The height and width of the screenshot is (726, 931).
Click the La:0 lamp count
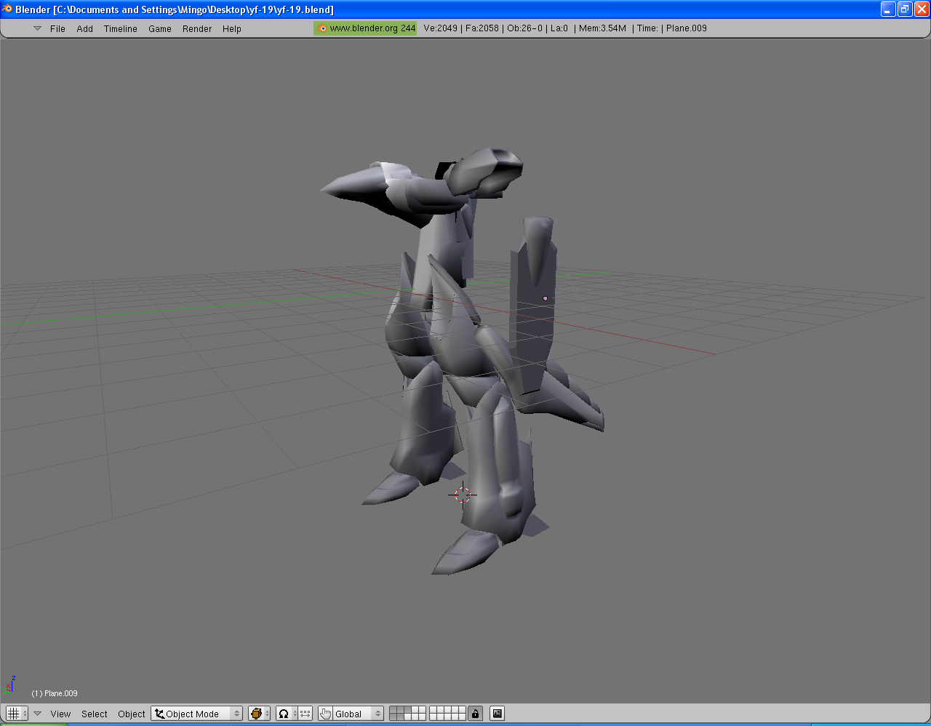(559, 28)
